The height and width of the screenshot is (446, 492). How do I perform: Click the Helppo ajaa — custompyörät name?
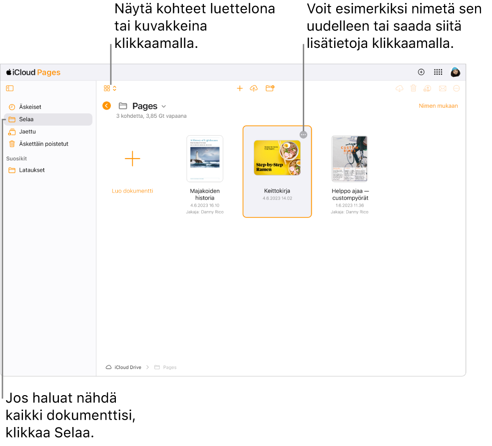click(x=350, y=195)
